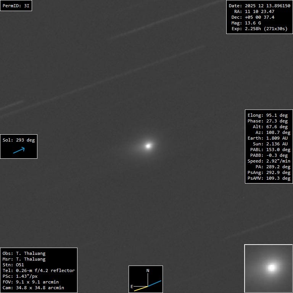The width and height of the screenshot is (293, 293).
Task: Click the Sun: 2.136 AU line
Action: 270,144
